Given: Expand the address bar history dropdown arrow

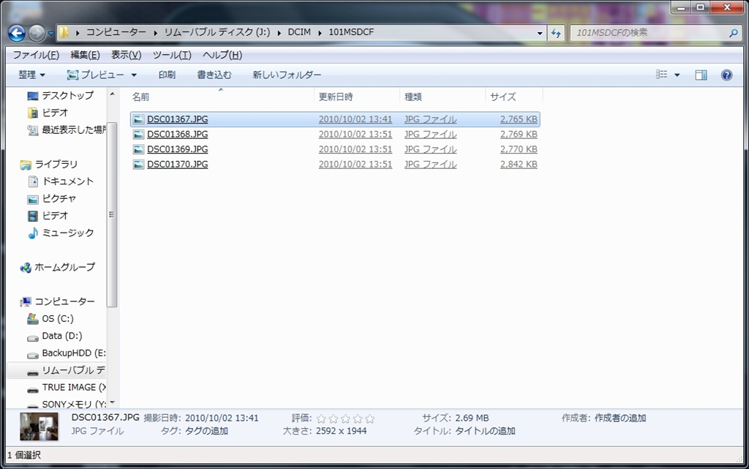Looking at the screenshot, I should 540,33.
